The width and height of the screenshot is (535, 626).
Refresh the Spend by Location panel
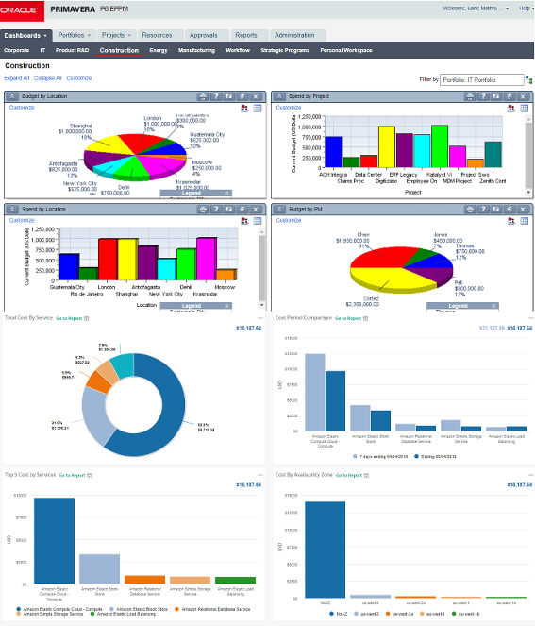pos(229,210)
